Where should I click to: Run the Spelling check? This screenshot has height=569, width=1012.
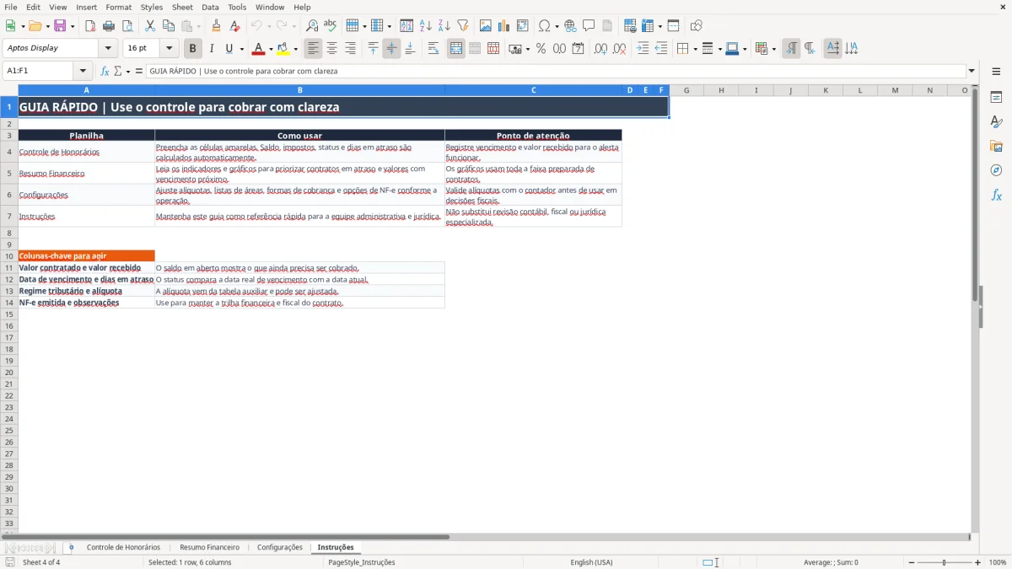[331, 26]
